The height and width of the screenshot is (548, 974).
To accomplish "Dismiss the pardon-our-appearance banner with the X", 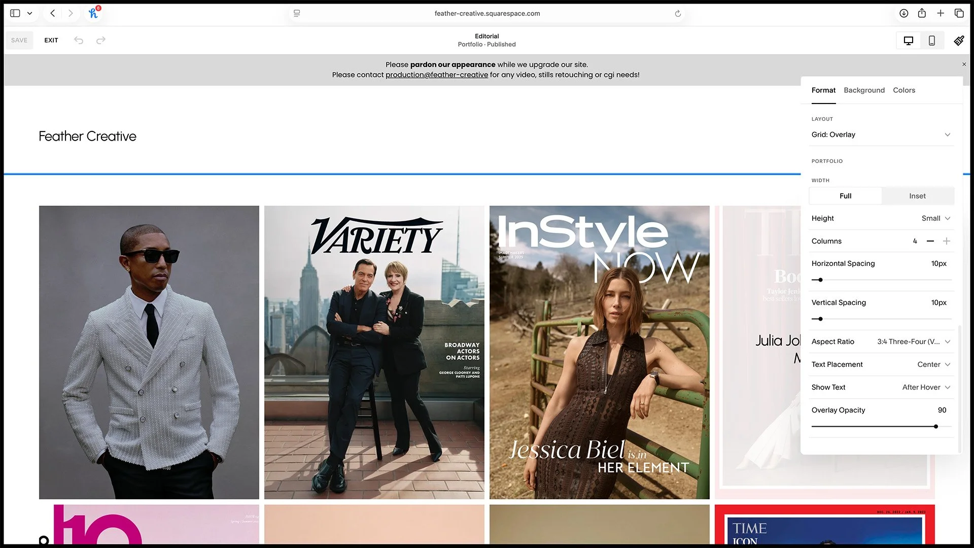I will pyautogui.click(x=963, y=64).
